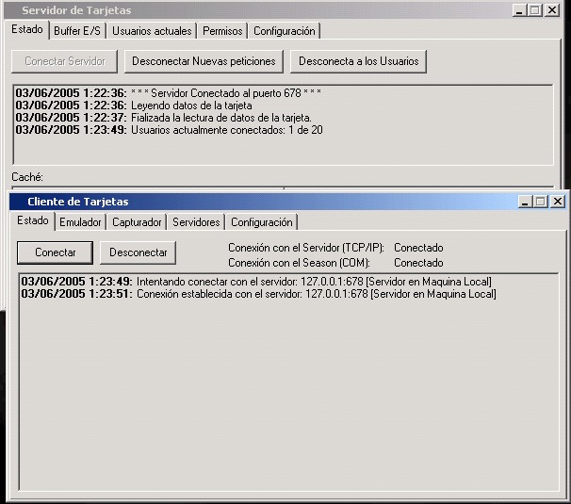
Task: Open the Buffer E/S tab
Action: pos(76,31)
